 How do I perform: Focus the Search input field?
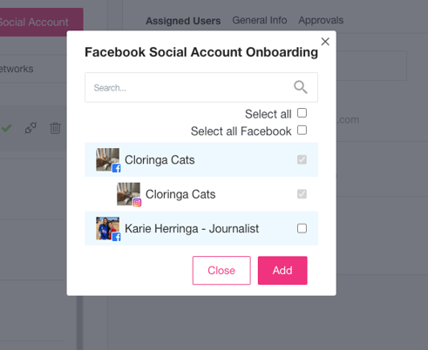[201, 87]
